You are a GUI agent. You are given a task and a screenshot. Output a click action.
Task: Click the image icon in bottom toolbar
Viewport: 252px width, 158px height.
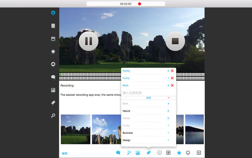[x=138, y=153]
